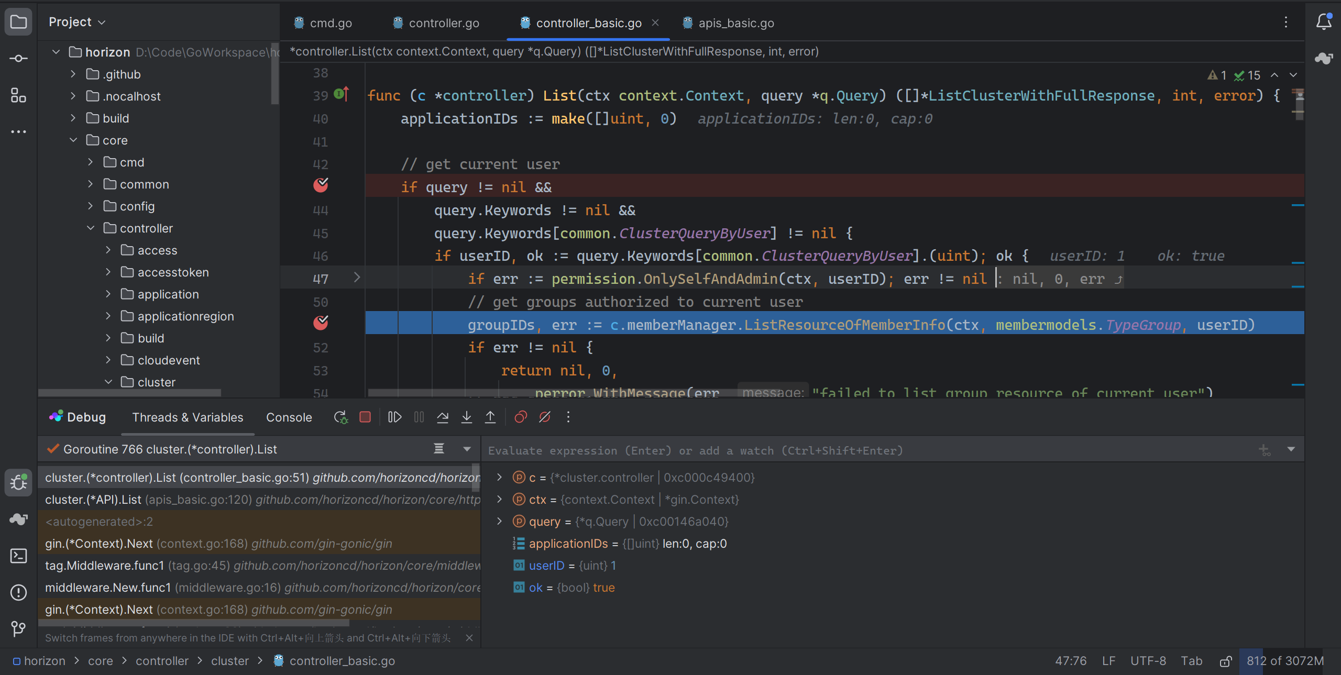Image resolution: width=1341 pixels, height=675 pixels.
Task: Stop the debug session with red square
Action: 365,417
